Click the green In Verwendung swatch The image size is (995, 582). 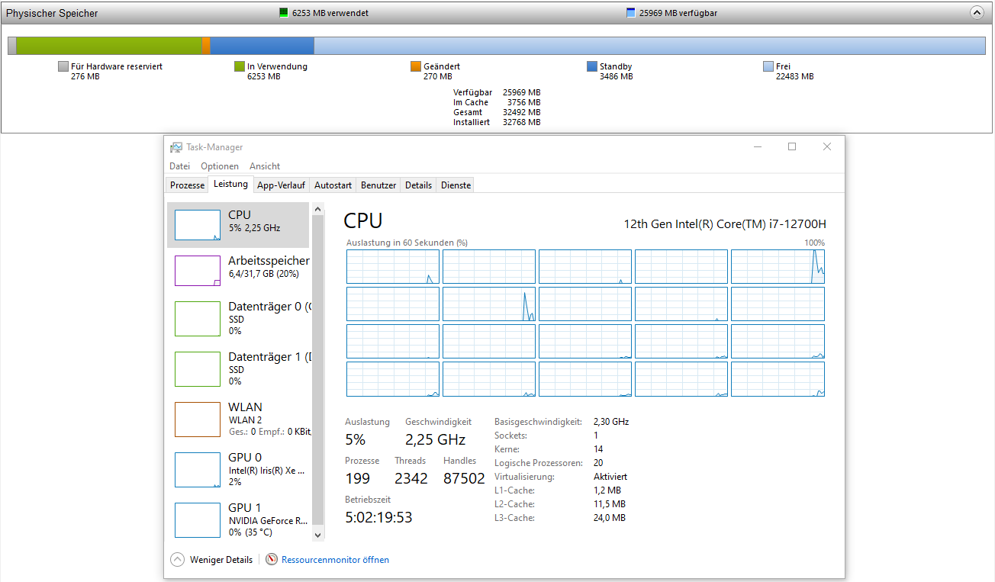coord(240,66)
